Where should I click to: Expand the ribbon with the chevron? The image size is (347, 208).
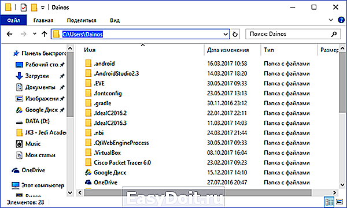tap(331, 20)
